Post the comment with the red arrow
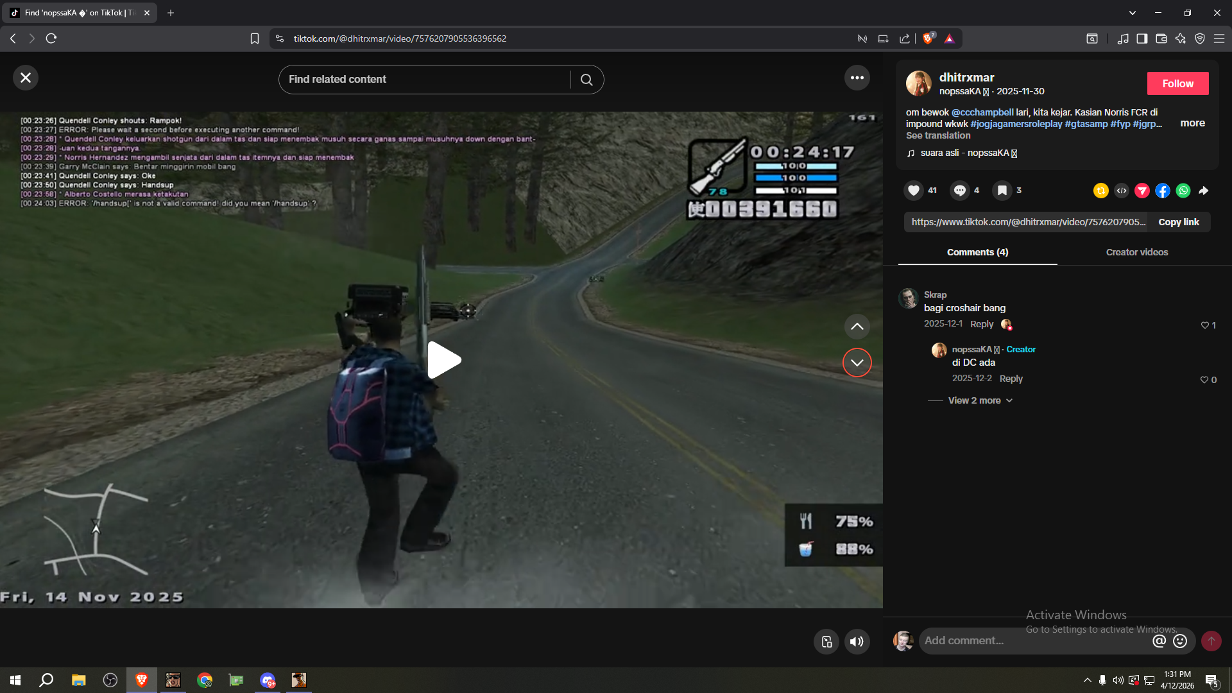The height and width of the screenshot is (693, 1232). (1211, 641)
